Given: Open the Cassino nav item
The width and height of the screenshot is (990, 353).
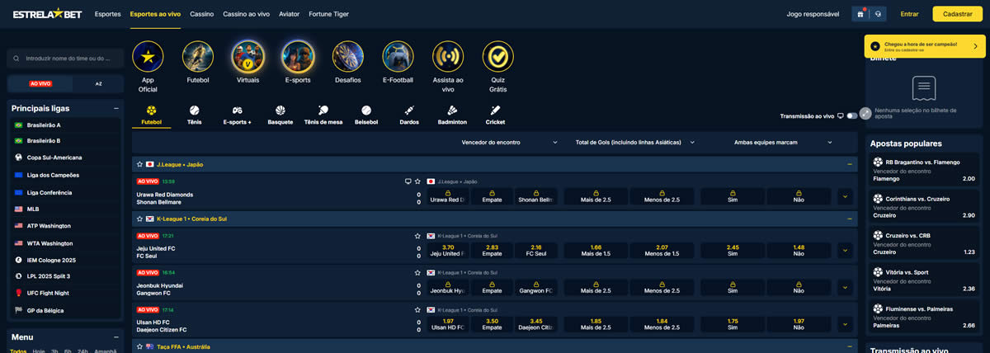Looking at the screenshot, I should click(201, 14).
